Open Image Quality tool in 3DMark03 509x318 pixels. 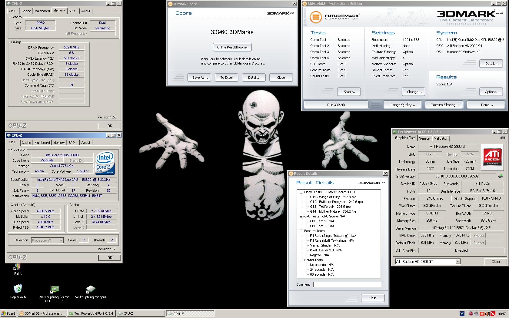point(403,105)
